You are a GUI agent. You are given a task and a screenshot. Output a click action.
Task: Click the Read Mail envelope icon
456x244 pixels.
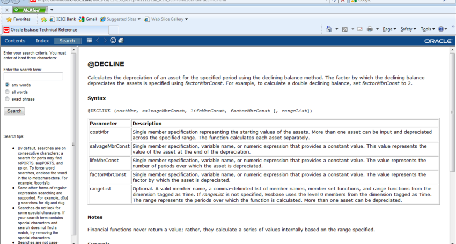[x=360, y=29]
